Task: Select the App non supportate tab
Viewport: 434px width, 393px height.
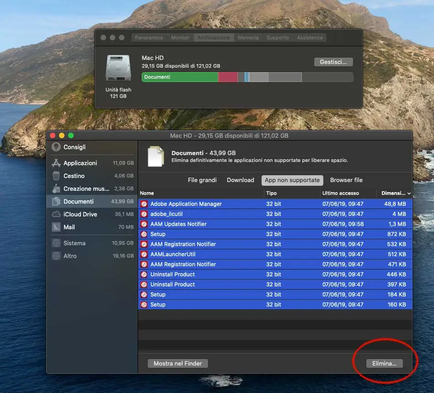Action: (x=292, y=180)
